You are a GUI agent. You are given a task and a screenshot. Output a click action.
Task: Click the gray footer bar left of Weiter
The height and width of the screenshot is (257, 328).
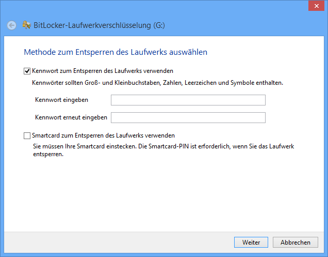pyautogui.click(x=117, y=243)
